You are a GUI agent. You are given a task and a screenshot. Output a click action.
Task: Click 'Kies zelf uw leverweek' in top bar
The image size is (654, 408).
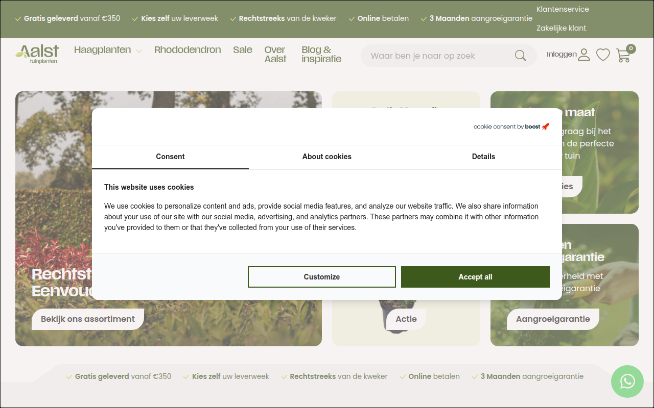click(179, 18)
